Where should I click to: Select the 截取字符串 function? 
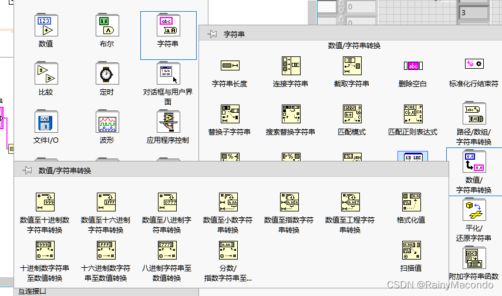click(352, 66)
